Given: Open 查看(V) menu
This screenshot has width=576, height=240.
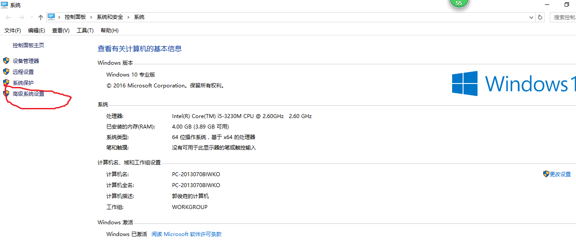Looking at the screenshot, I should pos(61,30).
